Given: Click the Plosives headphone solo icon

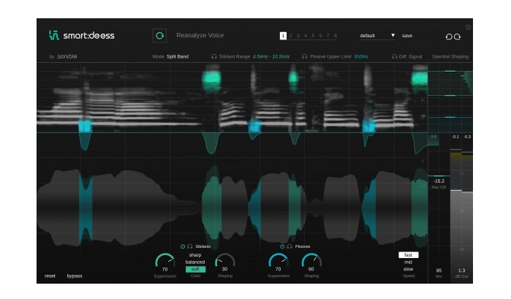Looking at the screenshot, I should click(x=289, y=246).
